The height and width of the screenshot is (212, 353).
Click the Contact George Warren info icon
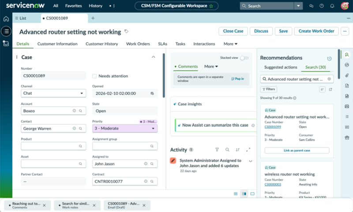tap(74, 128)
